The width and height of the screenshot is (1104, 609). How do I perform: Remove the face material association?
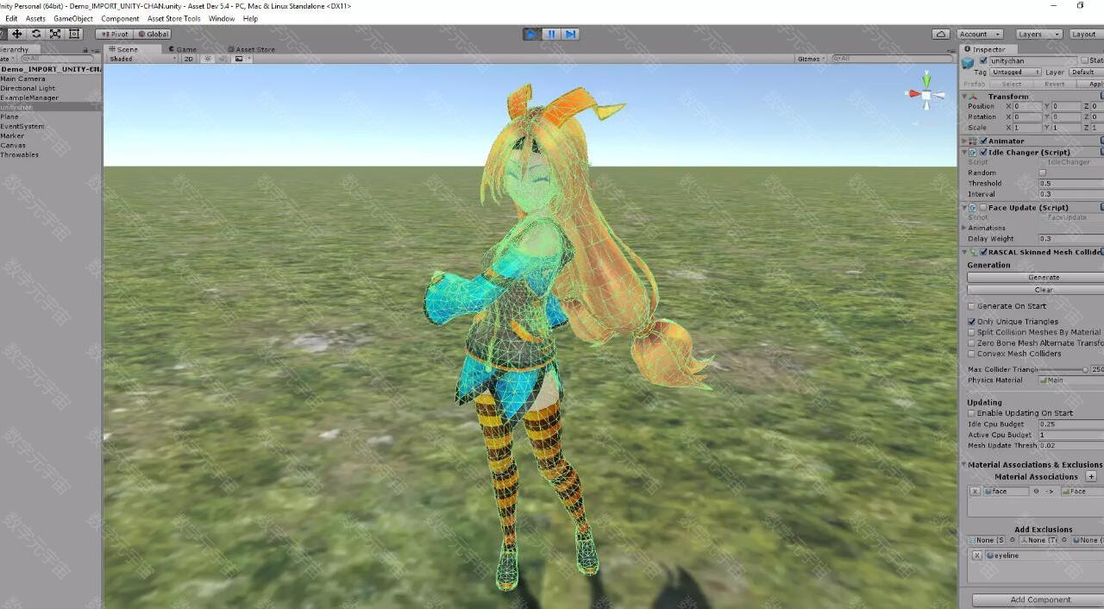pyautogui.click(x=974, y=491)
